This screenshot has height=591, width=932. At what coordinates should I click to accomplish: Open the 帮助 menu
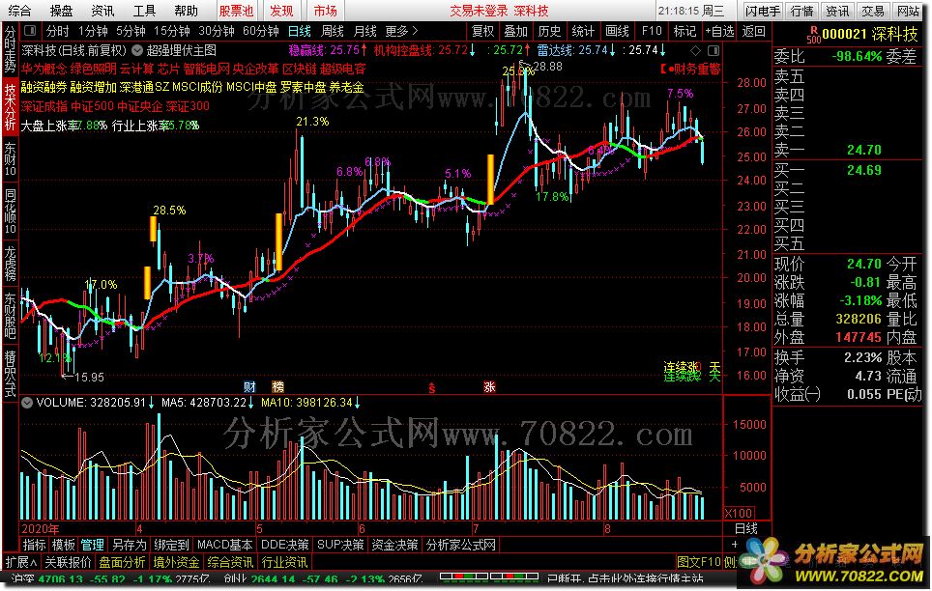point(186,11)
